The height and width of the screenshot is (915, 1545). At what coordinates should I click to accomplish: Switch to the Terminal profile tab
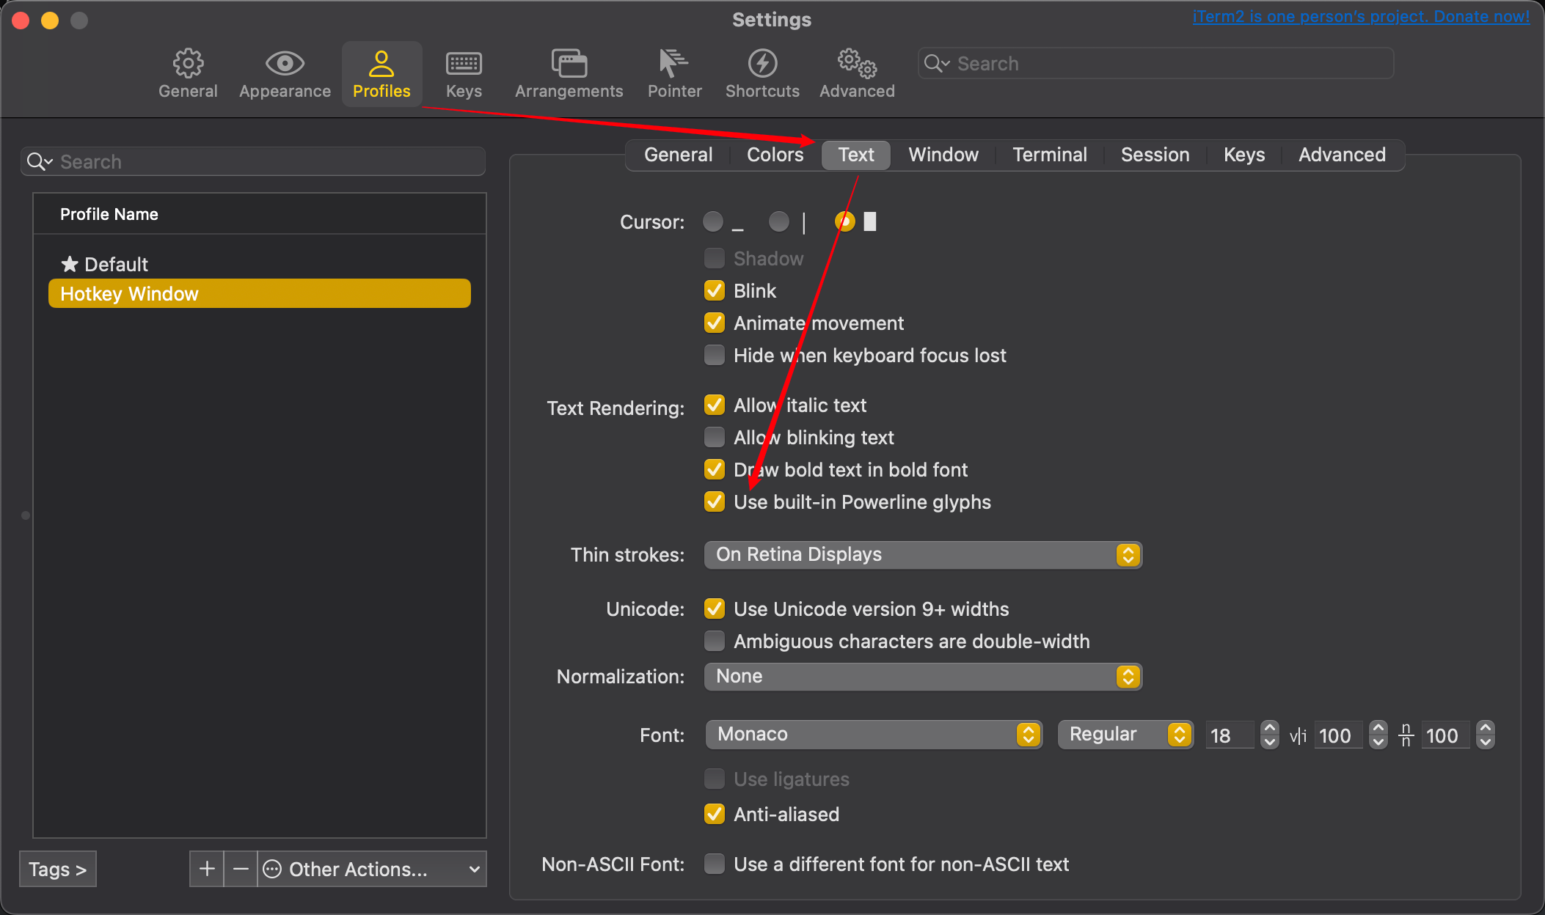point(1049,155)
